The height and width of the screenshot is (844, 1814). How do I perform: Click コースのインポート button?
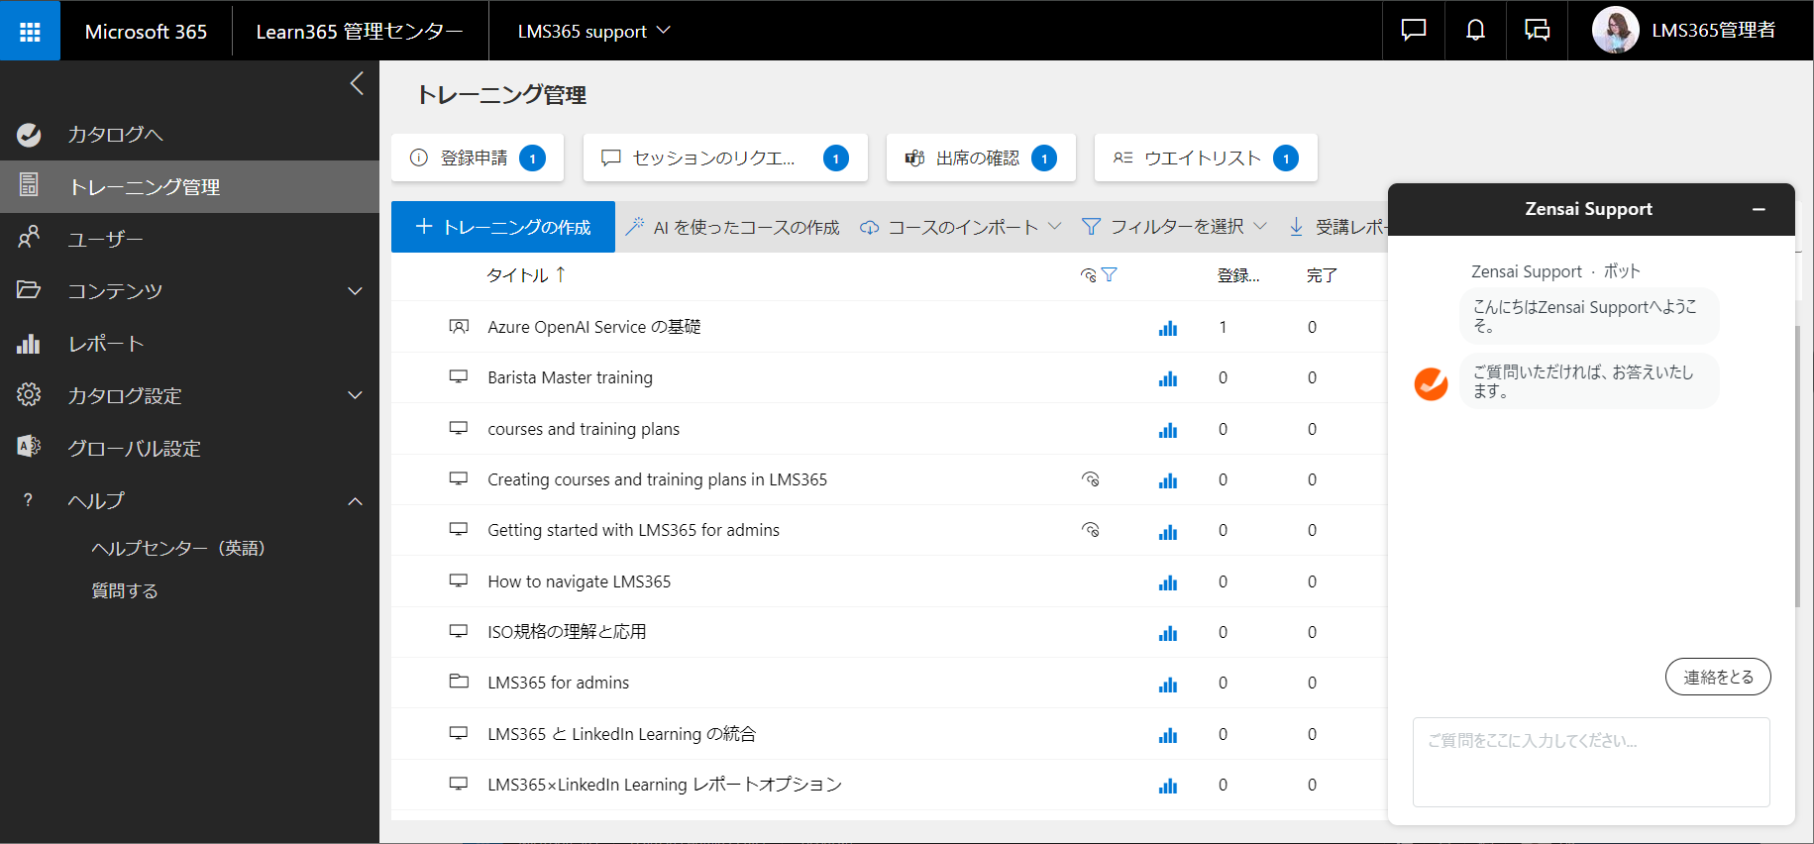pos(949,227)
